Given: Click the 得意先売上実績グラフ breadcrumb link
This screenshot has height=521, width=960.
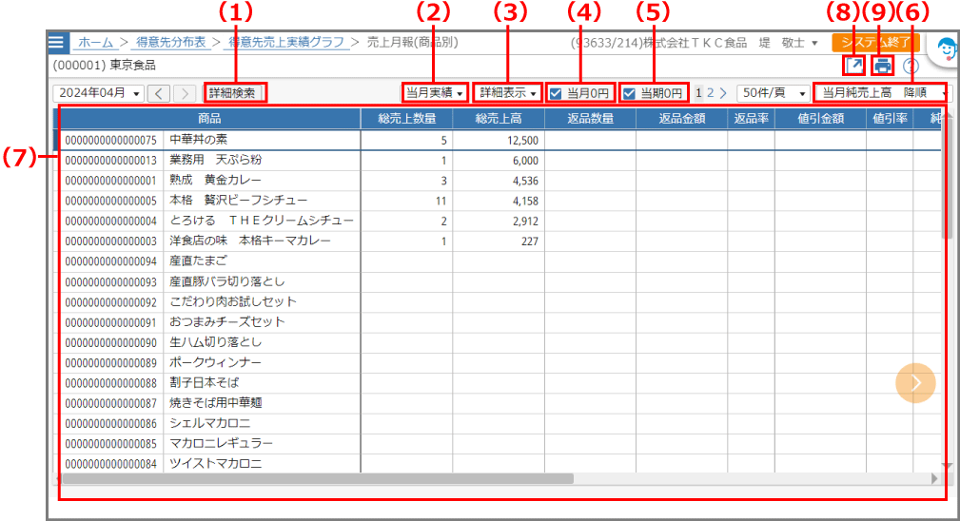Looking at the screenshot, I should tap(286, 42).
